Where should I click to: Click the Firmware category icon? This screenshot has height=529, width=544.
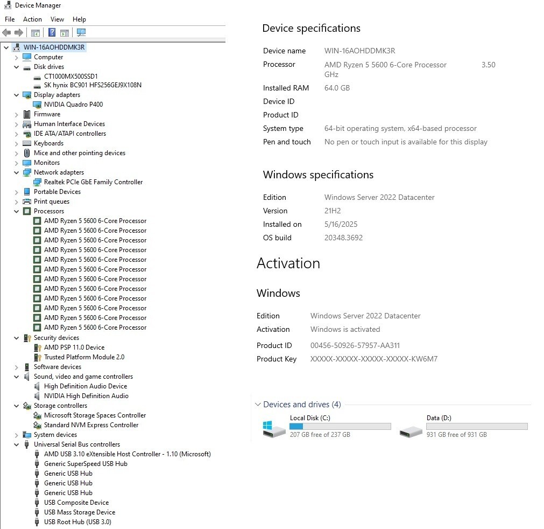coord(27,114)
